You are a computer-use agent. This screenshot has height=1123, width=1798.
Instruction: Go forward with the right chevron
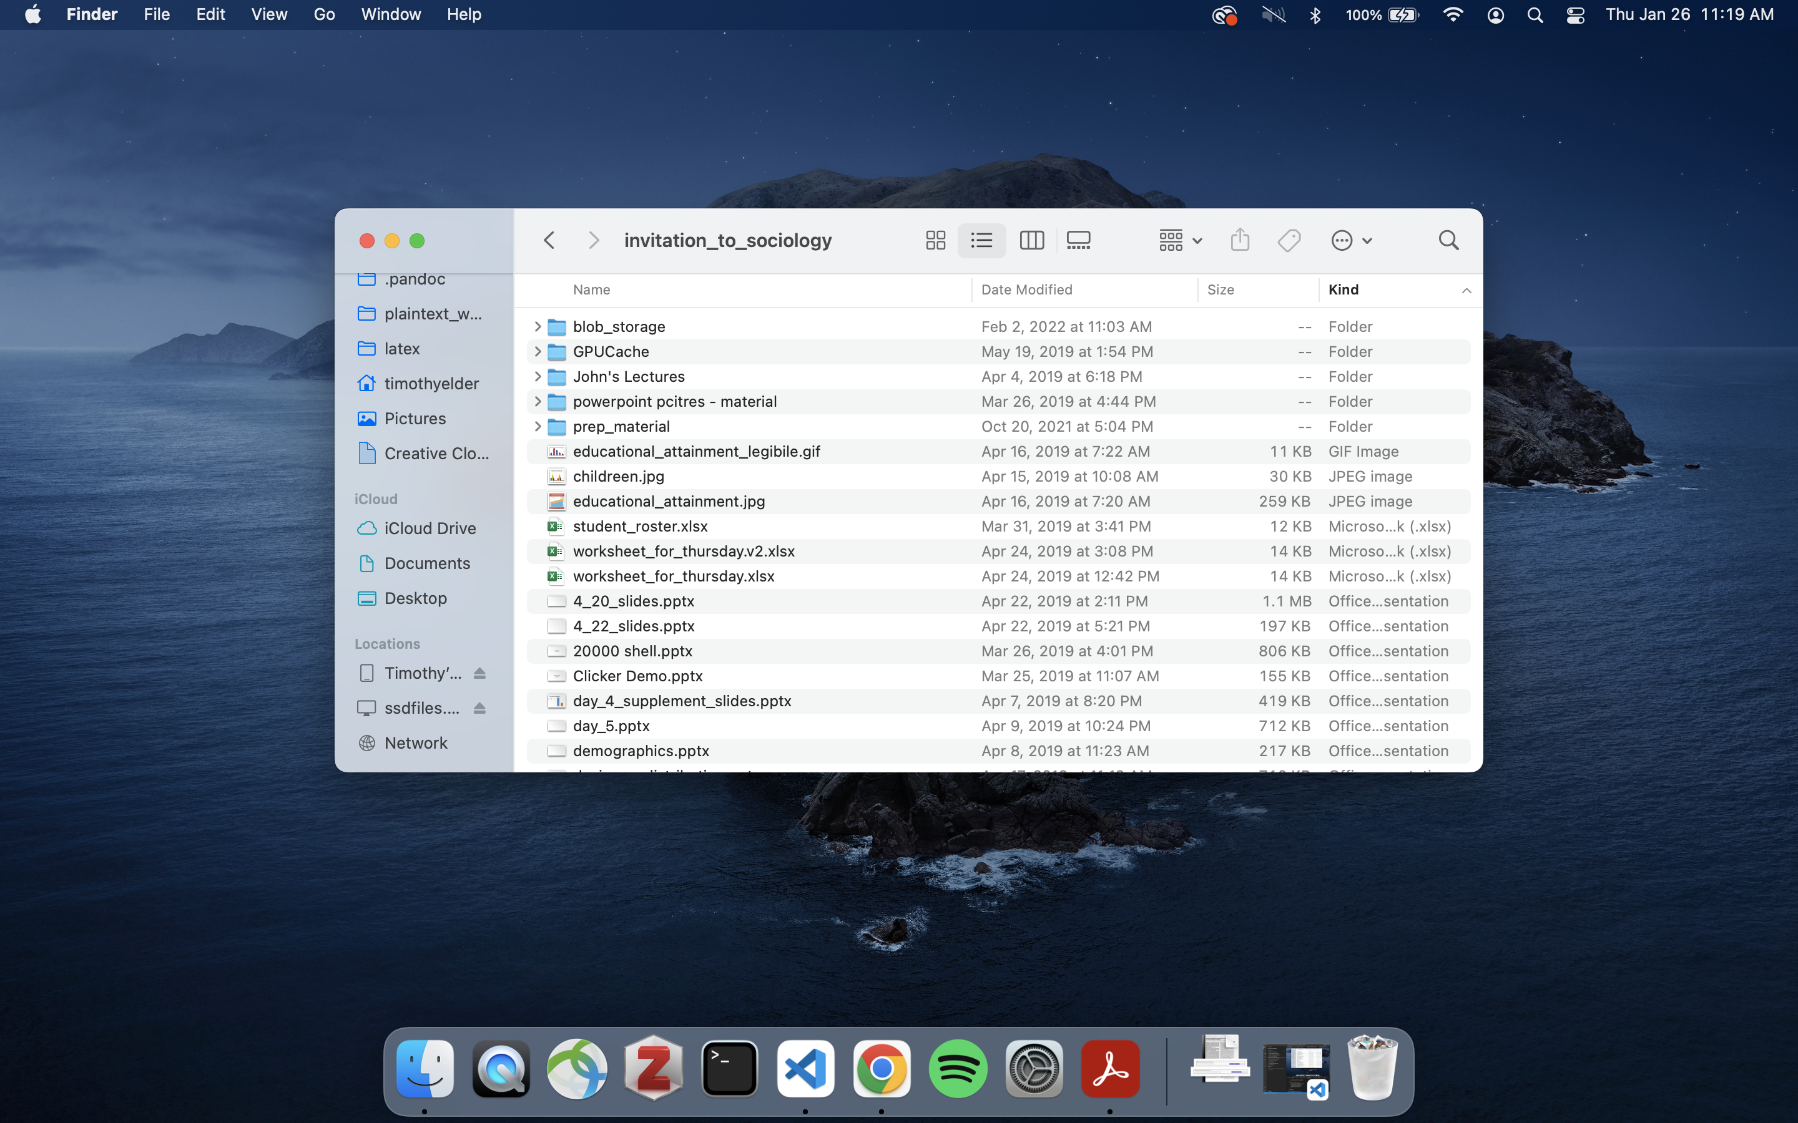pyautogui.click(x=593, y=240)
